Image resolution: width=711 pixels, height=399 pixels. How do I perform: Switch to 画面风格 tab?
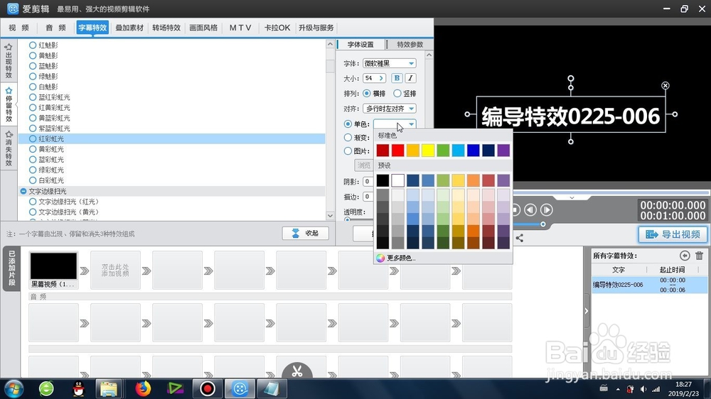[x=203, y=28]
